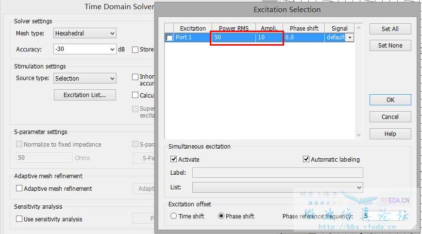Enable the Adaptive mesh refinement checkbox
Viewport: 422px width, 234px height.
pyautogui.click(x=19, y=188)
